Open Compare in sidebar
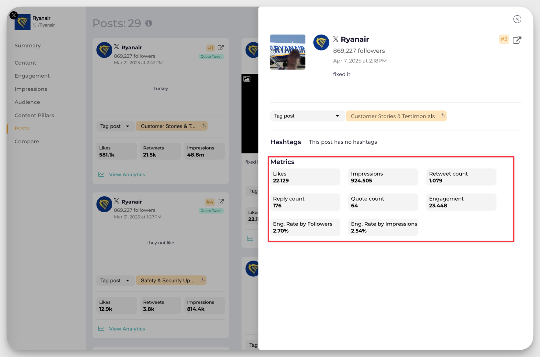540x357 pixels. (x=27, y=142)
